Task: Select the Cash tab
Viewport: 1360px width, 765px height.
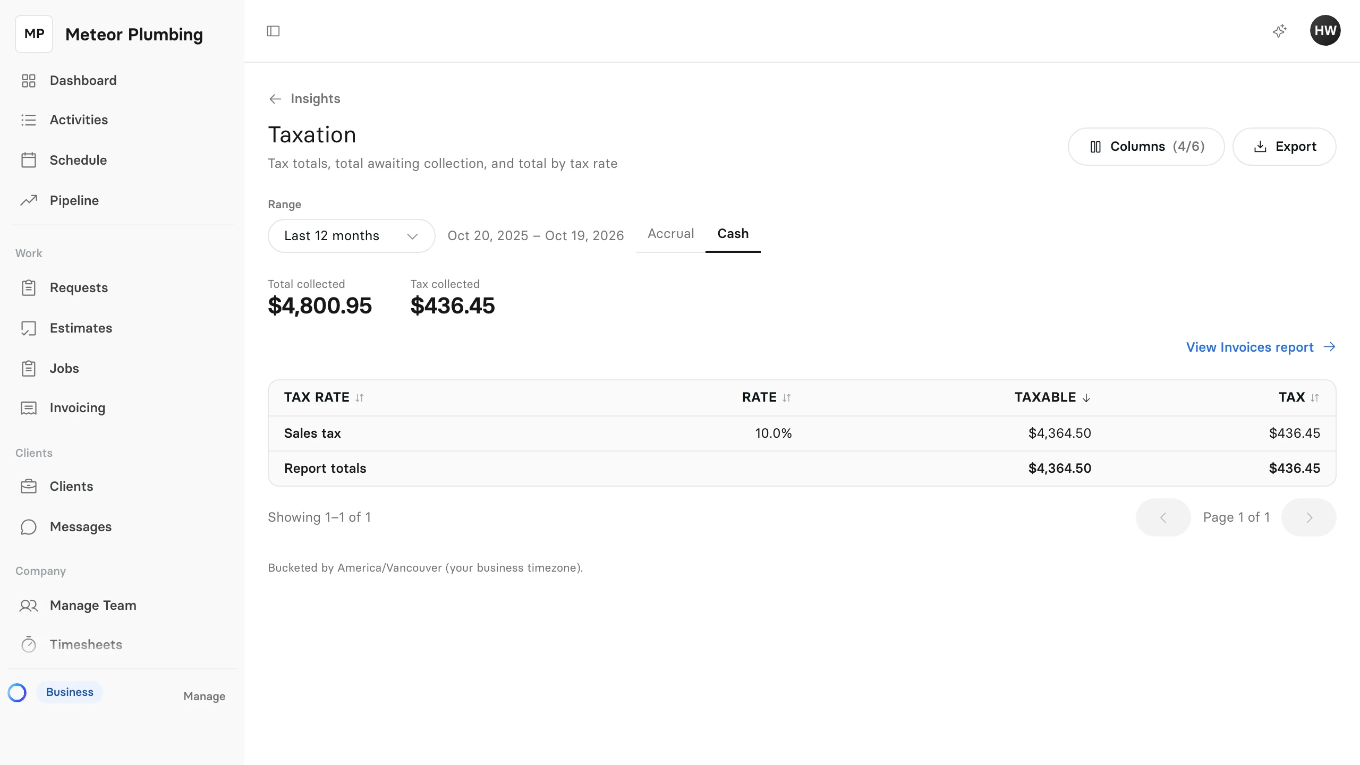Action: point(733,234)
